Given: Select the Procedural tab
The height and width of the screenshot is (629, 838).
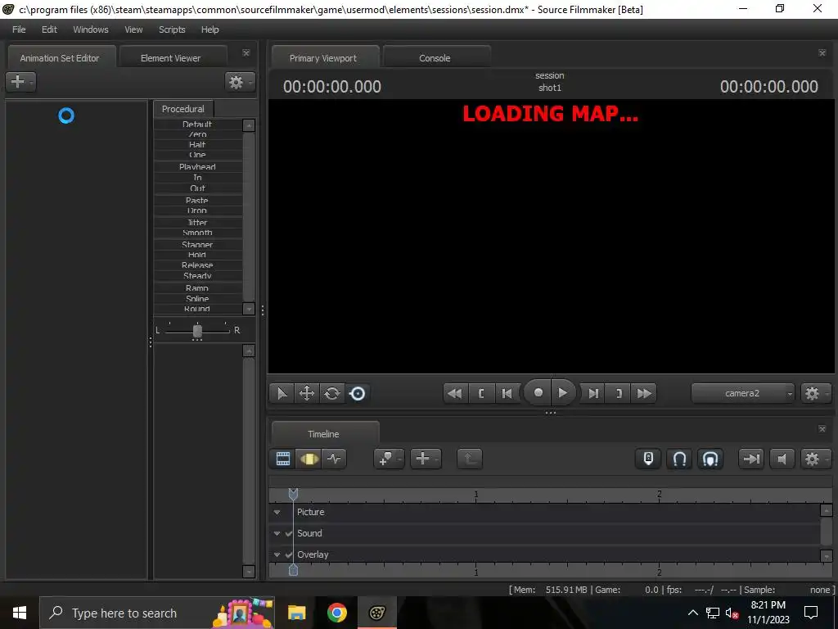Looking at the screenshot, I should click(182, 109).
